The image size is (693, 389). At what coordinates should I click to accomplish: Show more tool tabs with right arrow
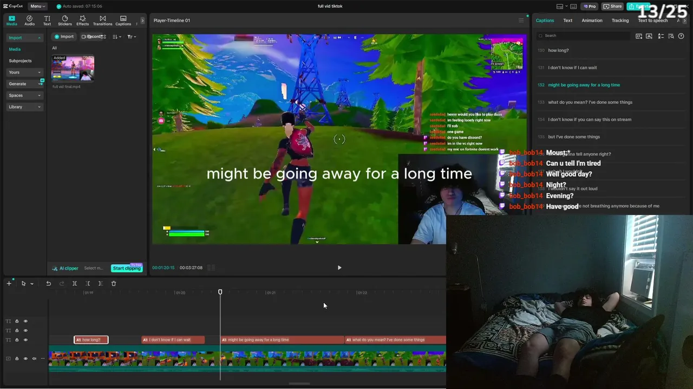pos(142,21)
